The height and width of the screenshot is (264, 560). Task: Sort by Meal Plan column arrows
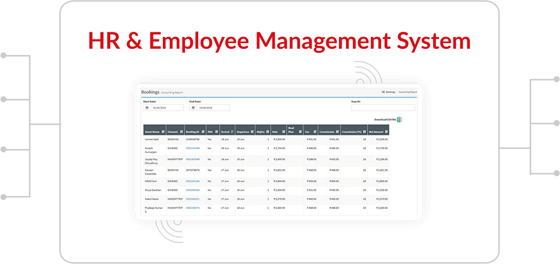[300, 132]
